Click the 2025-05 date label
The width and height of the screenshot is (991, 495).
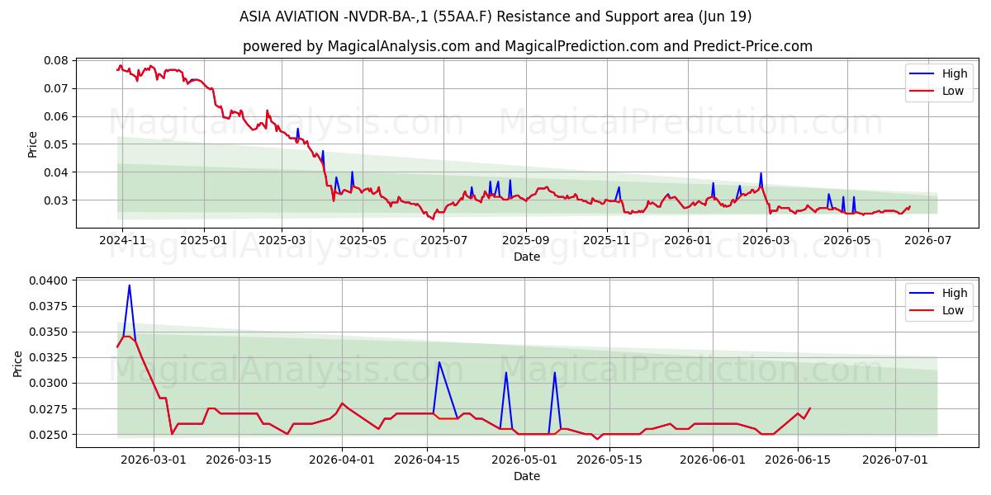coord(363,240)
